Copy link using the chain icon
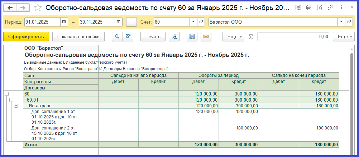The image size is (359, 157). tap(330, 8)
